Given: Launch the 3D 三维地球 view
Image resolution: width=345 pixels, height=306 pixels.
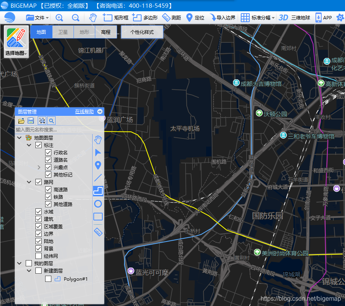Looking at the screenshot, I should pos(294,17).
